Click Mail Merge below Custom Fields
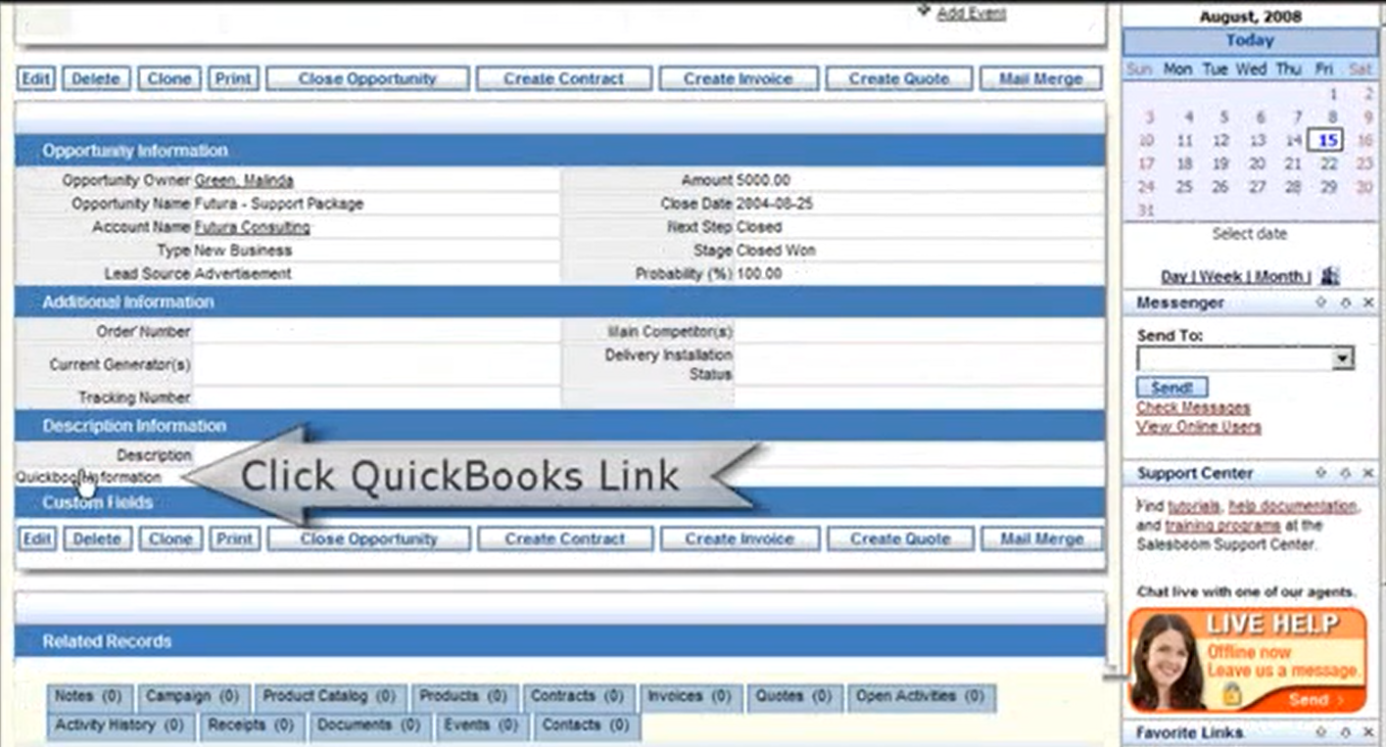The height and width of the screenshot is (747, 1386). click(x=1041, y=538)
